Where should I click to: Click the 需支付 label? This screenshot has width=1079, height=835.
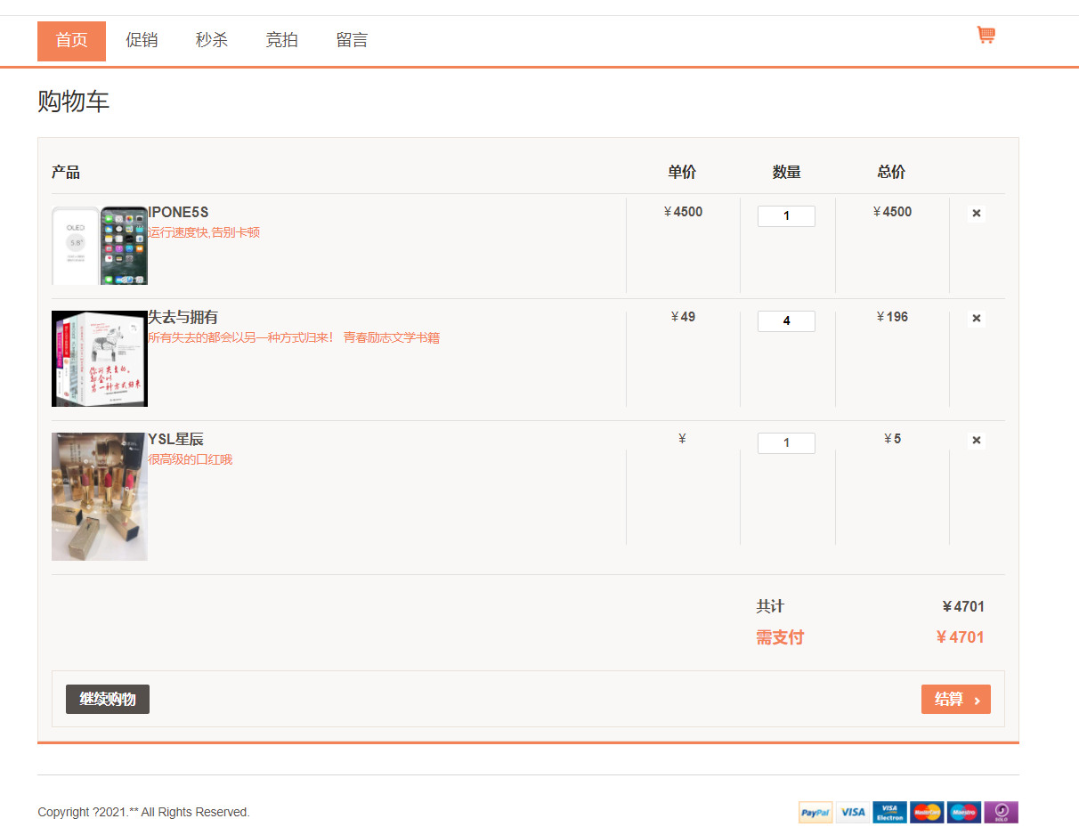point(780,637)
